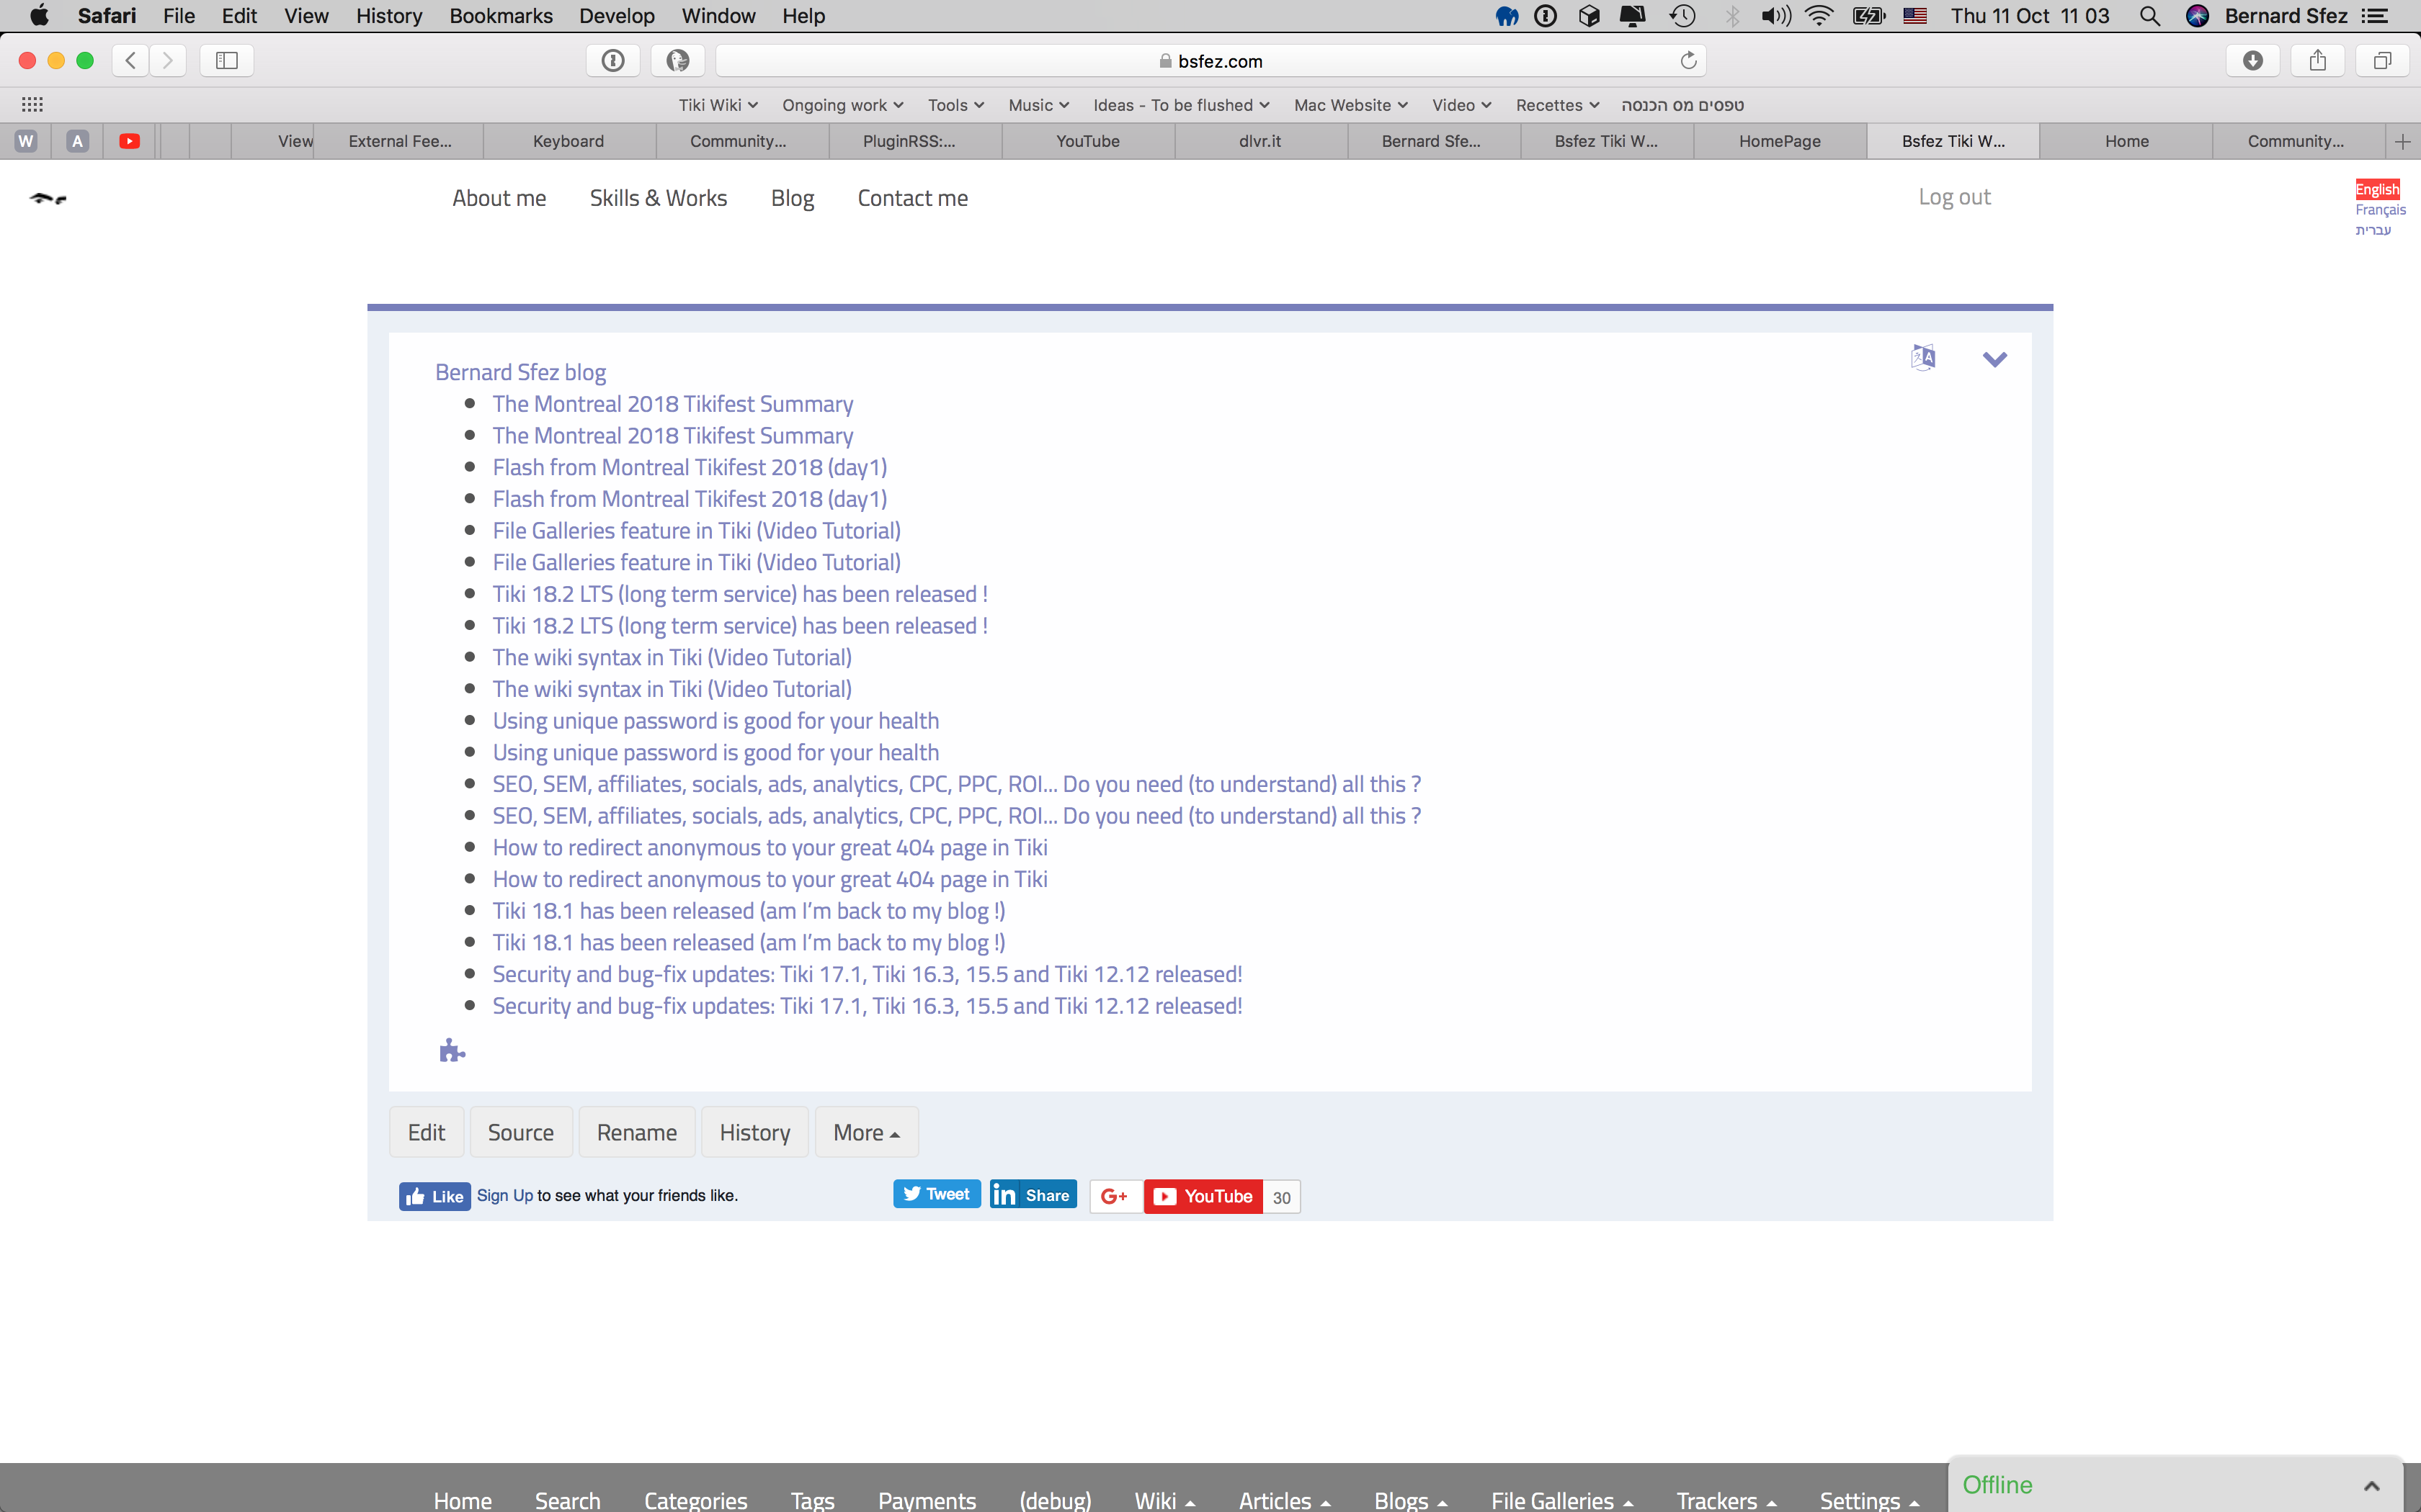
Task: Expand the page actions chevron
Action: (1994, 359)
